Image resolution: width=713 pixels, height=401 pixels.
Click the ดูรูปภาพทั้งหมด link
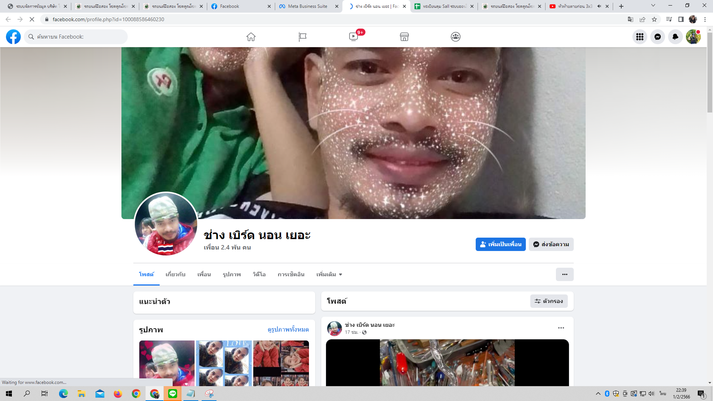point(288,330)
